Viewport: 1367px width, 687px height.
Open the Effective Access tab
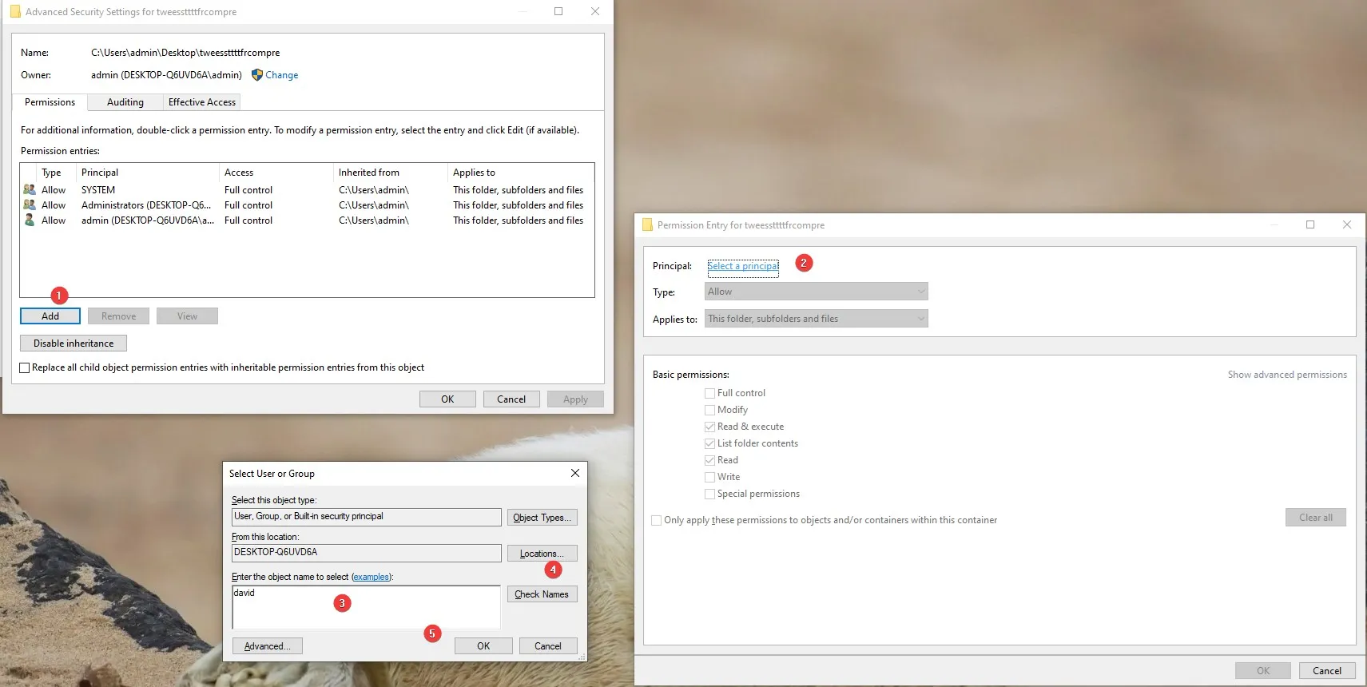click(x=202, y=102)
